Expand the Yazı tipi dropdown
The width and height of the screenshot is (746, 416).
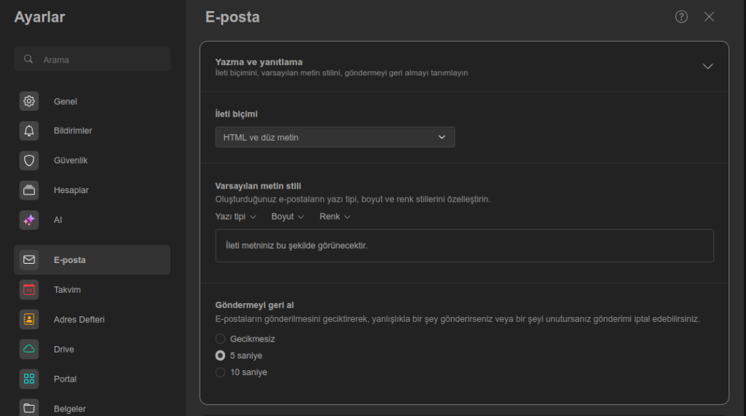[235, 216]
